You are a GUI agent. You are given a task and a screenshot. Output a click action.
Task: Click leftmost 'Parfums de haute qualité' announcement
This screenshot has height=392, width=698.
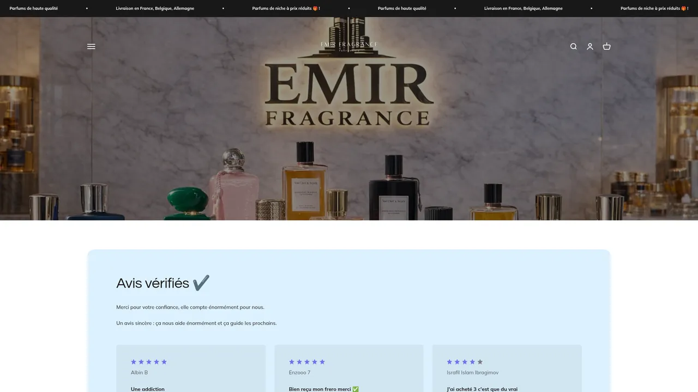34,8
